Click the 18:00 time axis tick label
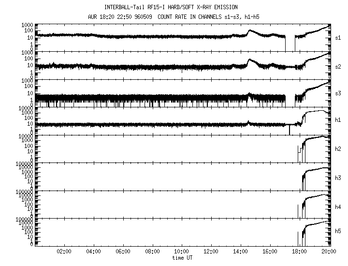The height and width of the screenshot is (266, 348). 300,251
